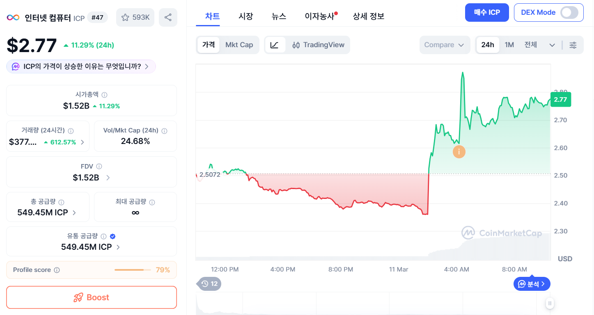Open the 시장 tab
The image size is (594, 315).
pos(246,16)
